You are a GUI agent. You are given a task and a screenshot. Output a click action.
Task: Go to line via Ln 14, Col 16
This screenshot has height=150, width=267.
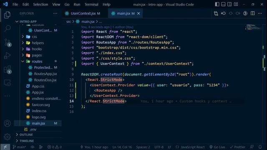(122, 147)
